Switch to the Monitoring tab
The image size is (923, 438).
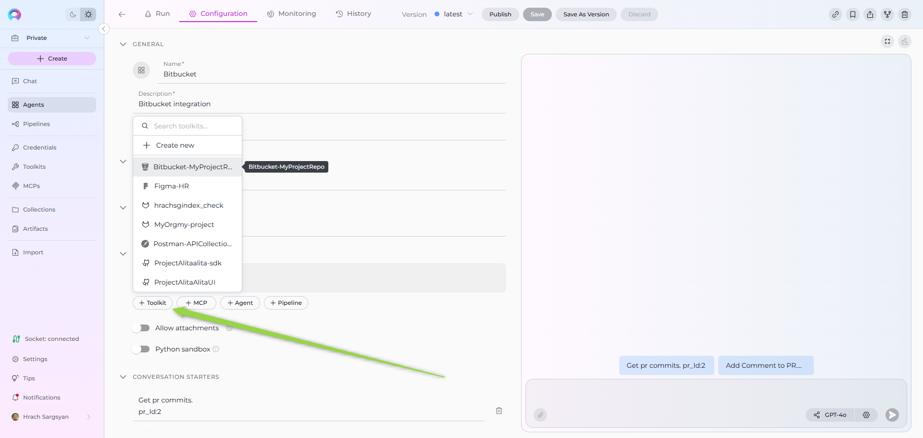click(292, 14)
